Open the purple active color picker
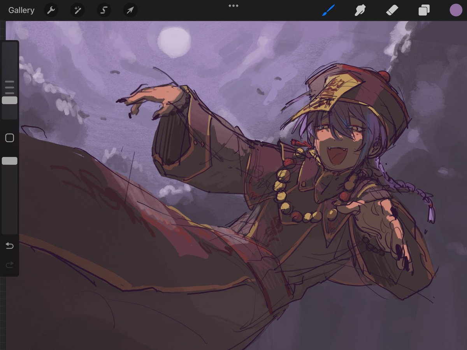Screen dimensions: 467x350 click(x=456, y=10)
